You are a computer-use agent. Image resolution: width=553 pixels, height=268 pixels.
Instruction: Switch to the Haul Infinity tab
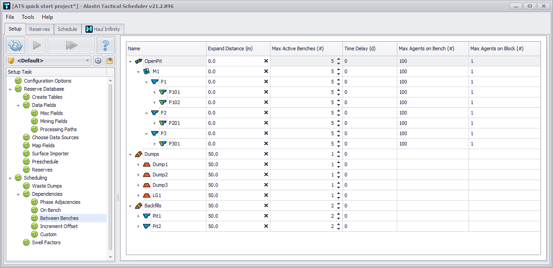pos(103,29)
